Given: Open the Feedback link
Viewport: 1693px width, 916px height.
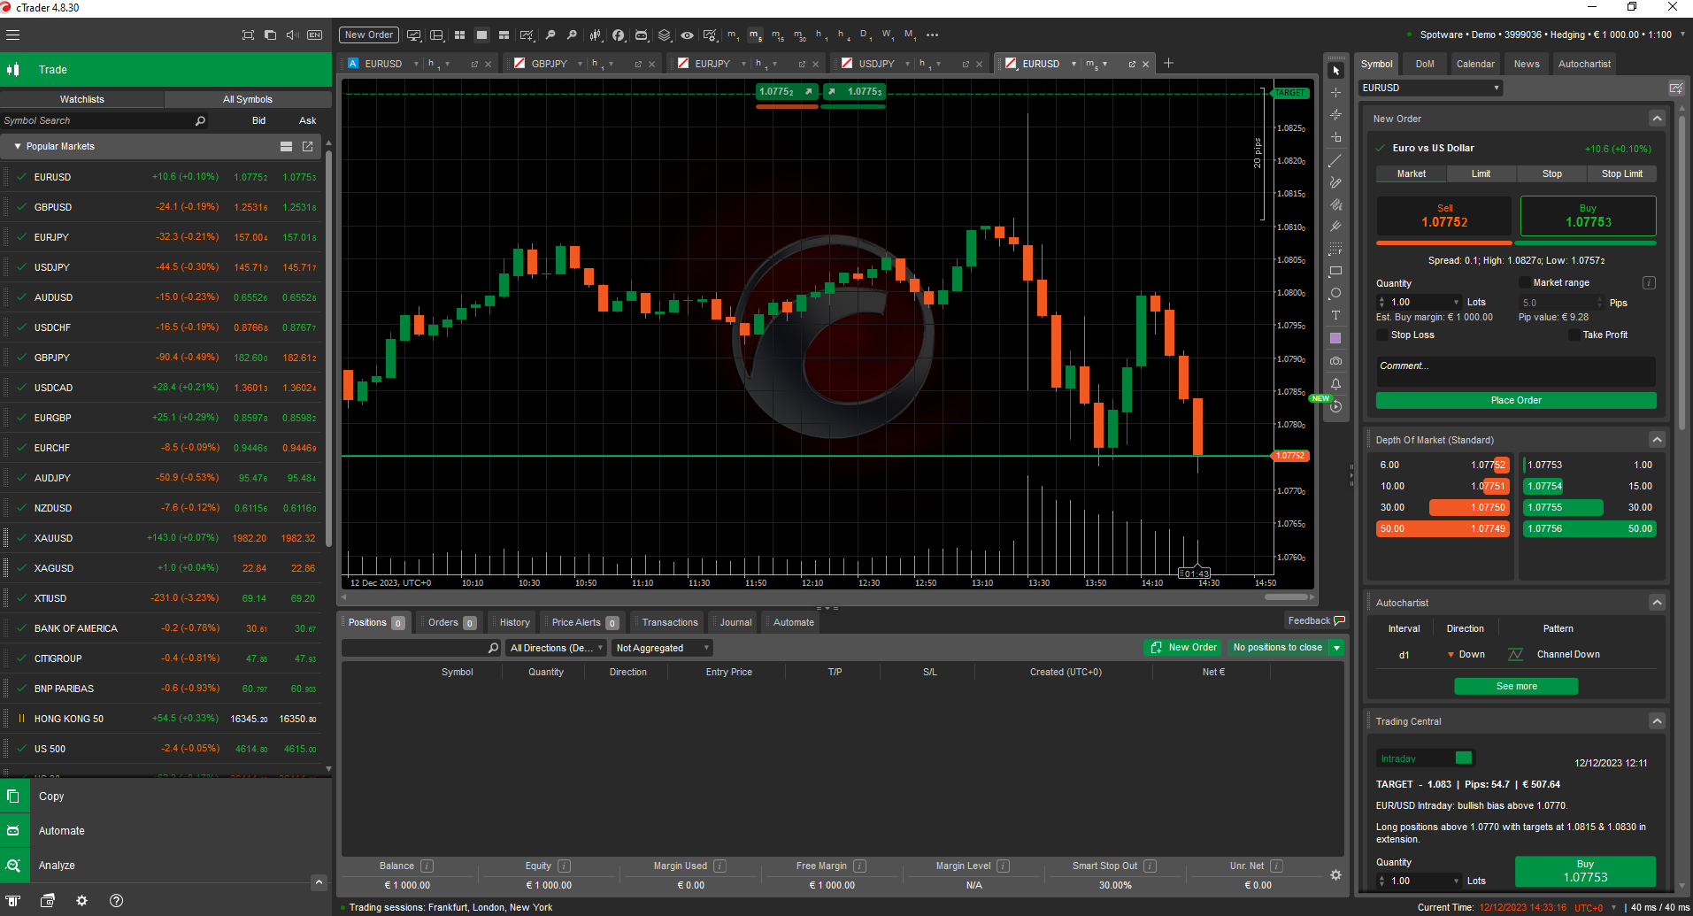Looking at the screenshot, I should [1316, 620].
